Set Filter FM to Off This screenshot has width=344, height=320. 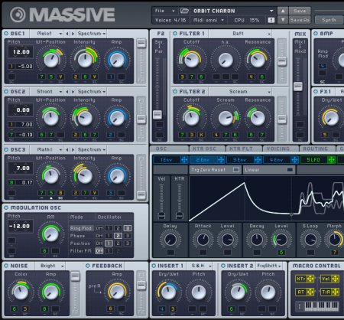click(x=99, y=251)
